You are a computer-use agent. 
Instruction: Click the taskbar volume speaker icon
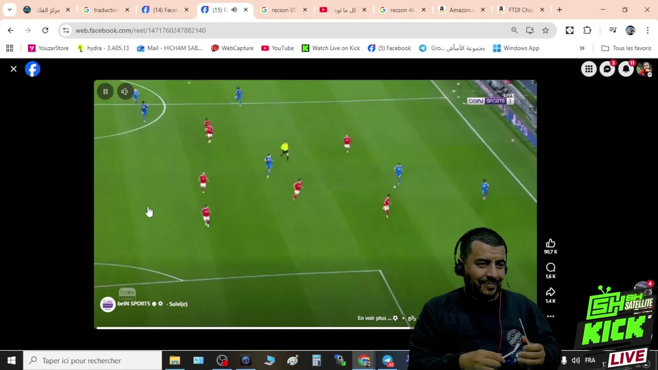click(x=576, y=361)
